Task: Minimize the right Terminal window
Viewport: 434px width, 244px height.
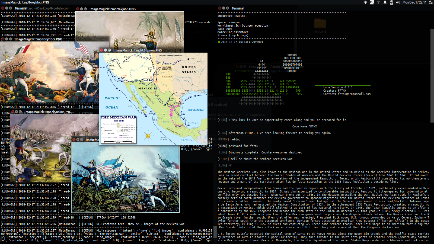Action: pos(224,8)
